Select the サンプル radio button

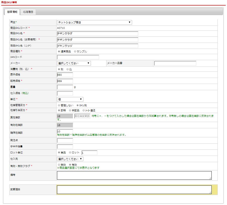click(x=75, y=52)
